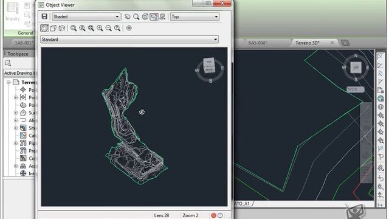389x219 pixels.
Task: Click the topmost icon in right vertical toolbar
Action: coord(380,57)
